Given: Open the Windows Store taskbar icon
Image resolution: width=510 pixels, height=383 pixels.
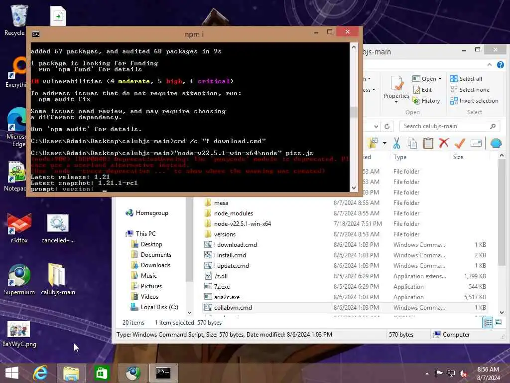Looking at the screenshot, I should pos(102,373).
